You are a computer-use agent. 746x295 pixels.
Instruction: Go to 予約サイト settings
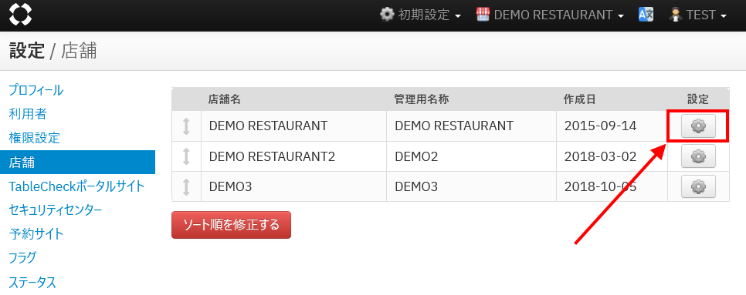(x=36, y=234)
